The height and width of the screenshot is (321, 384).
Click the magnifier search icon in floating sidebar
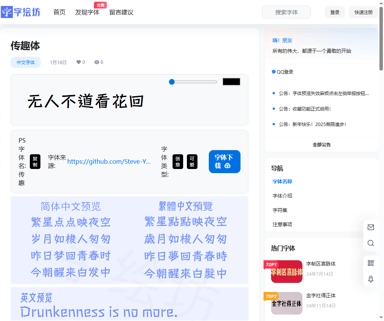coord(370,243)
